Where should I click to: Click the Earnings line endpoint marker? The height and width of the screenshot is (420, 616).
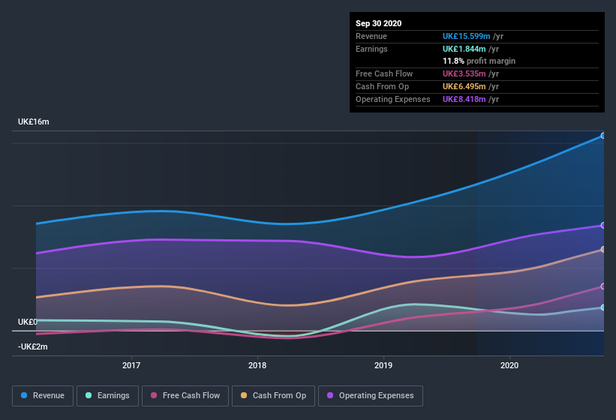pos(603,307)
